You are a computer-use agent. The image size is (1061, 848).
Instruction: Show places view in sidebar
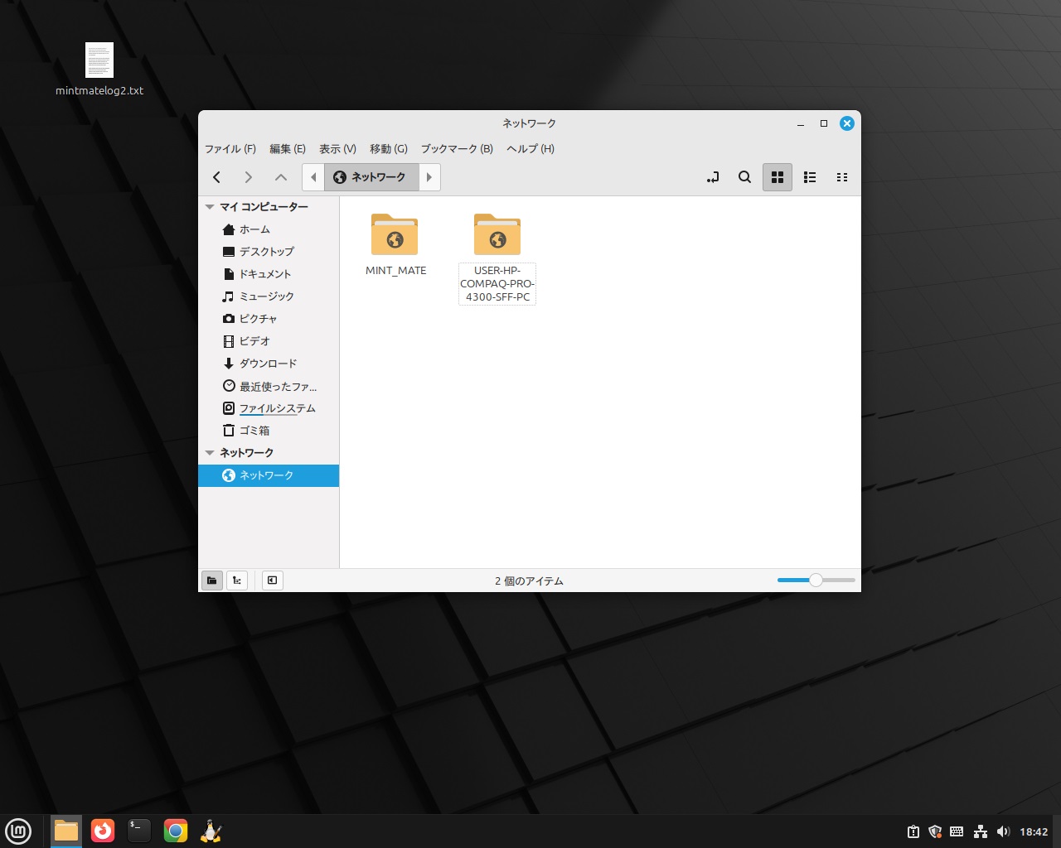pyautogui.click(x=212, y=581)
